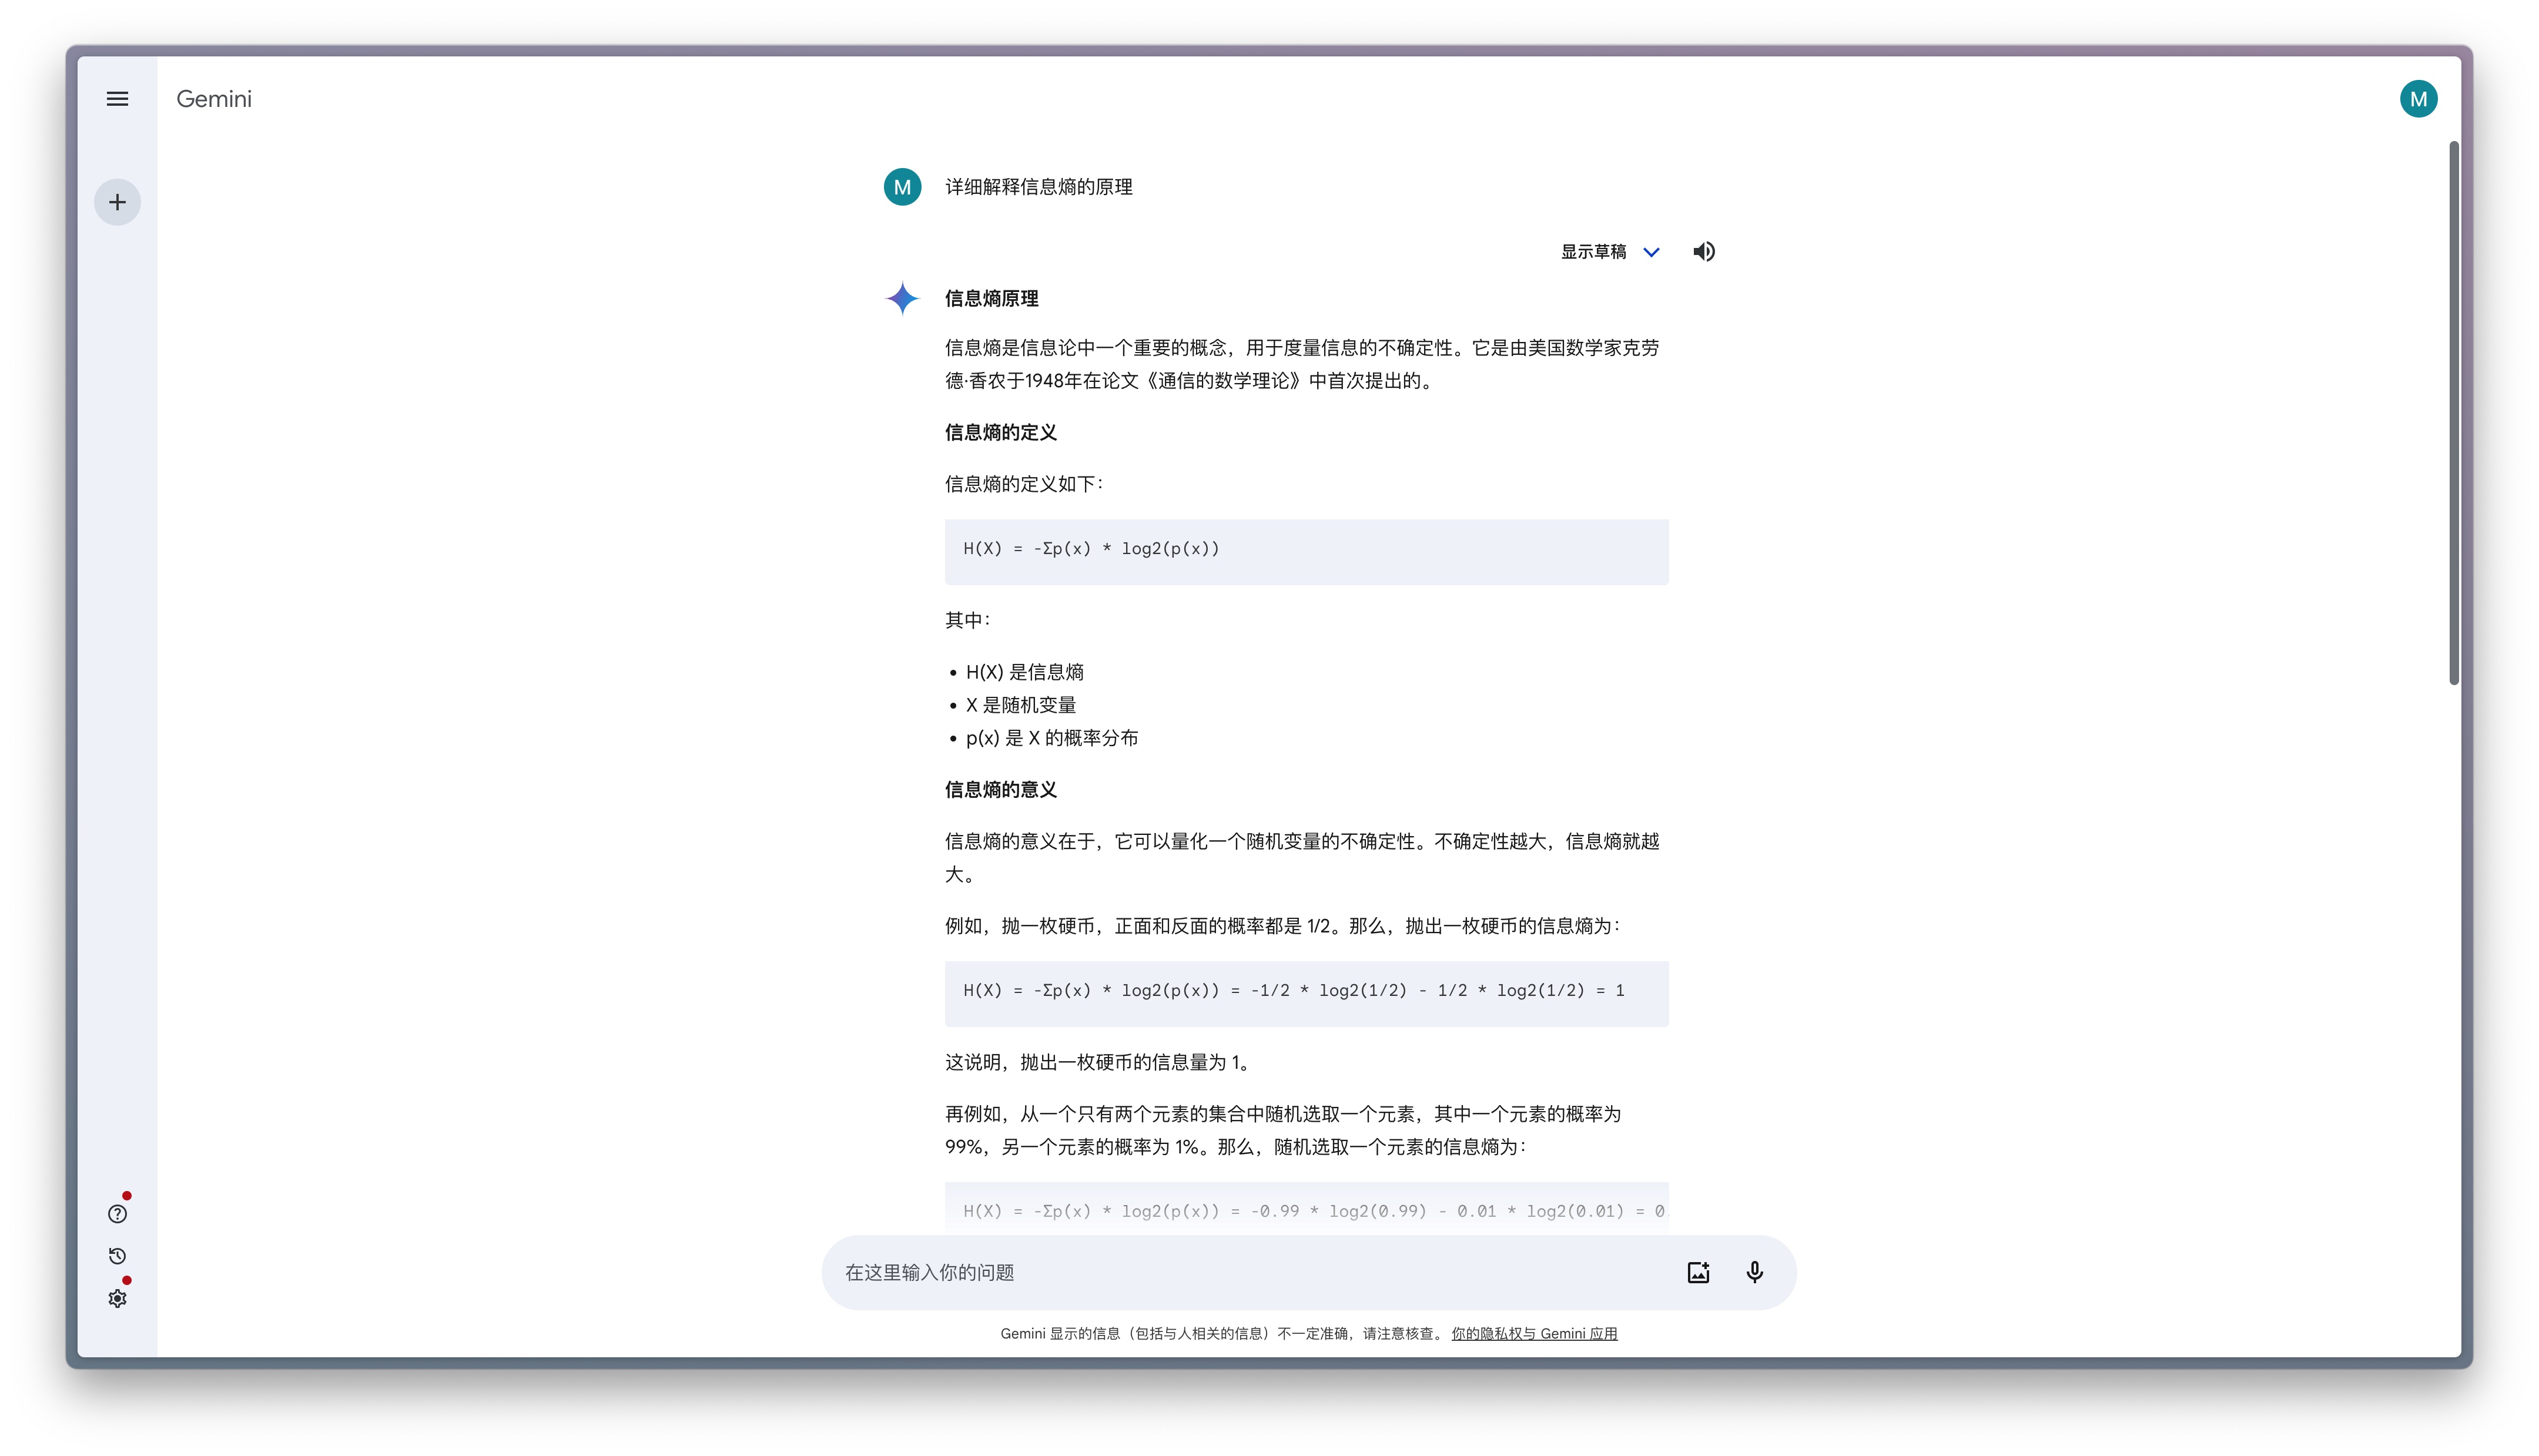Click the vertical scrollbar on right
Screen dimensions: 2539x1456
coord(2453,412)
